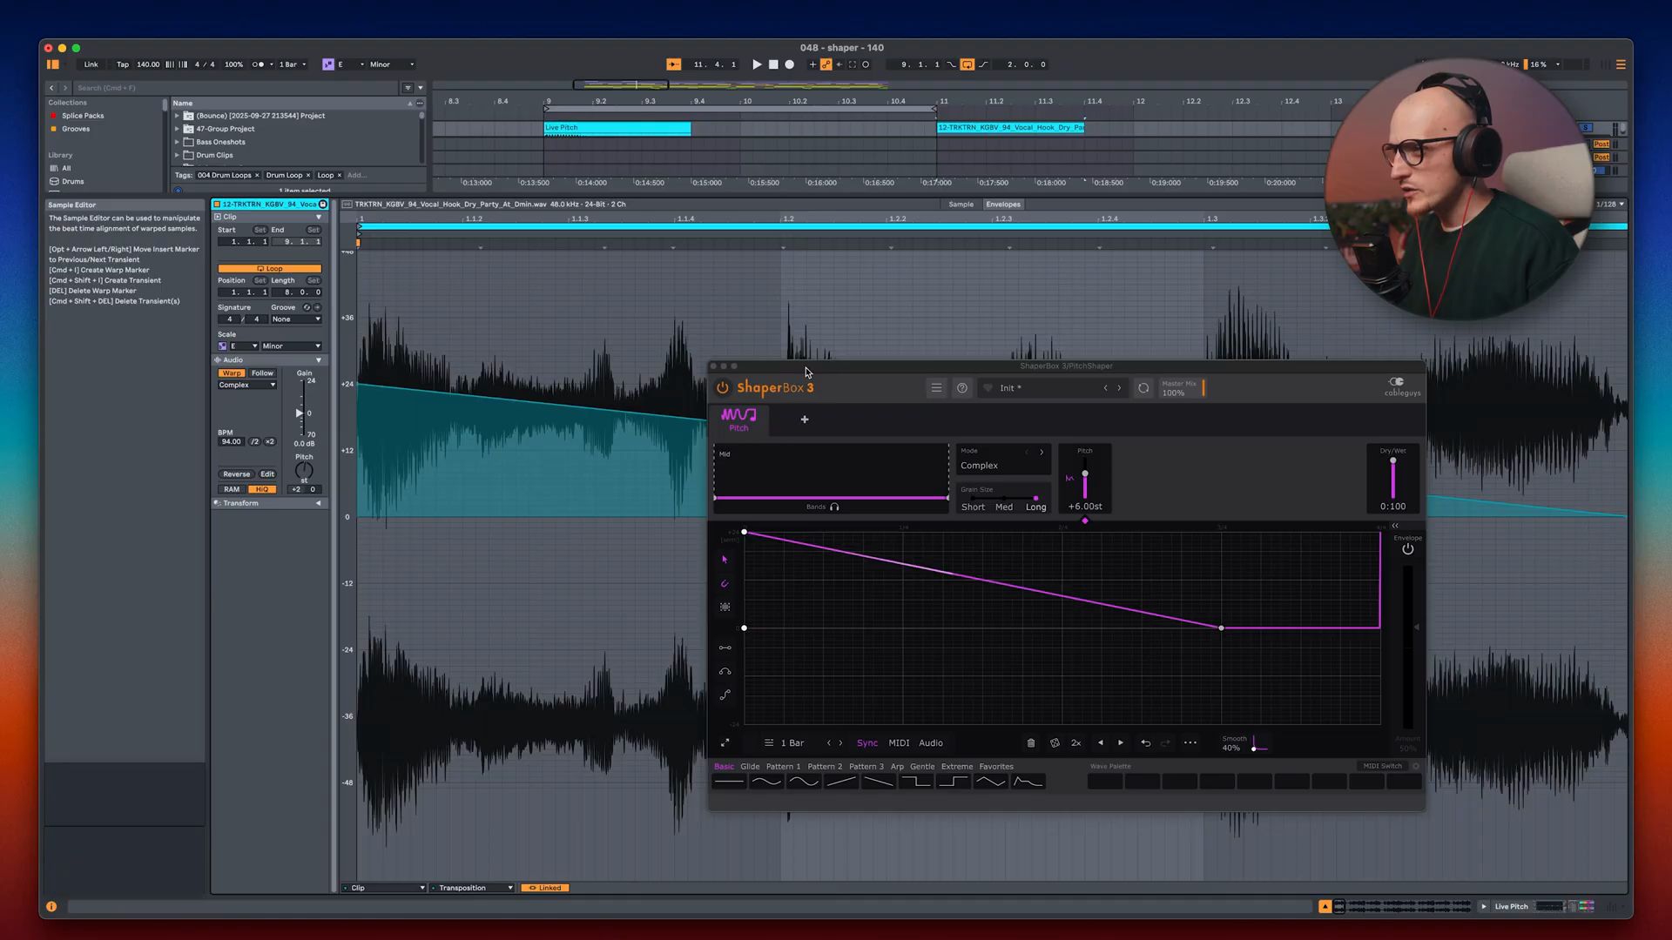Image resolution: width=1672 pixels, height=940 pixels.
Task: Add a new shaper with plus icon
Action: click(x=805, y=420)
